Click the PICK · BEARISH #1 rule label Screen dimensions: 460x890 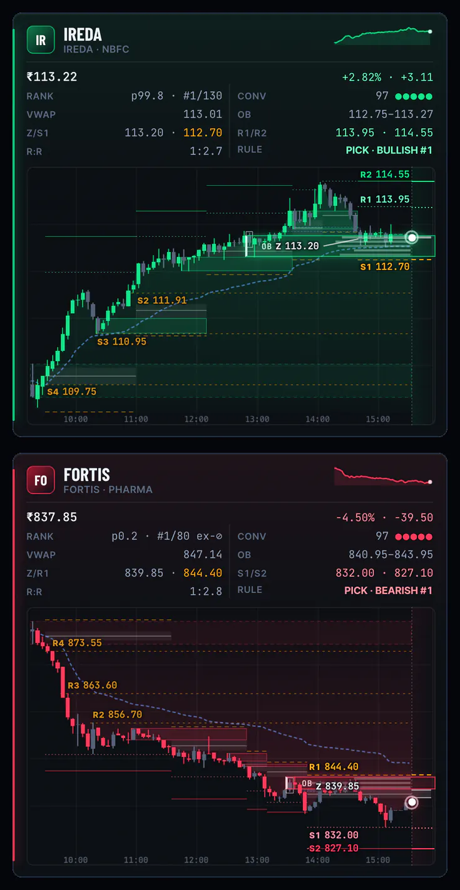click(x=388, y=591)
